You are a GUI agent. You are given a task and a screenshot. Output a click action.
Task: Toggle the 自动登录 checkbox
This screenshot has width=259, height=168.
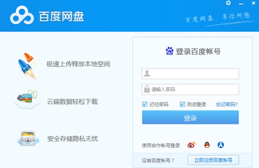click(183, 104)
